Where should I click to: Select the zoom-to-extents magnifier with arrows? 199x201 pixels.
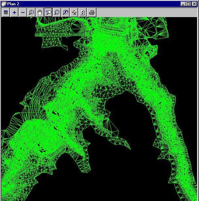tap(31, 13)
